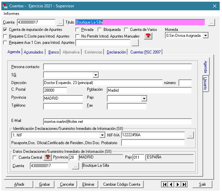Viewport: 222px width, 192px height.
Task: Switch to the Banco tab
Action: tap(53, 52)
